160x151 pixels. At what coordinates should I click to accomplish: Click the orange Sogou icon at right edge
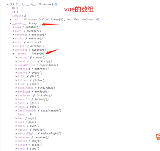point(158,136)
